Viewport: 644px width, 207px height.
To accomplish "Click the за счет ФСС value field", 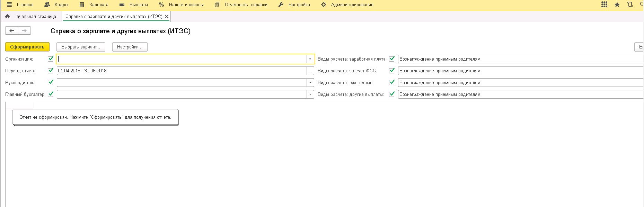I will pos(521,71).
